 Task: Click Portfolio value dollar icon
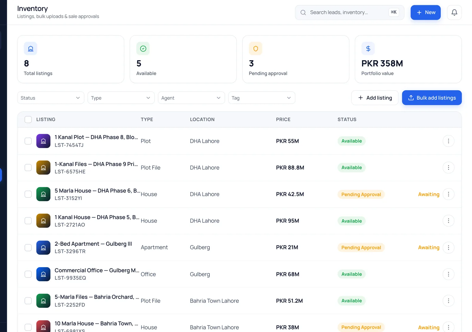(x=368, y=49)
